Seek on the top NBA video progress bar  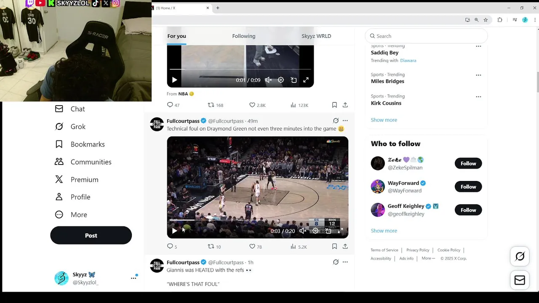pos(240,69)
